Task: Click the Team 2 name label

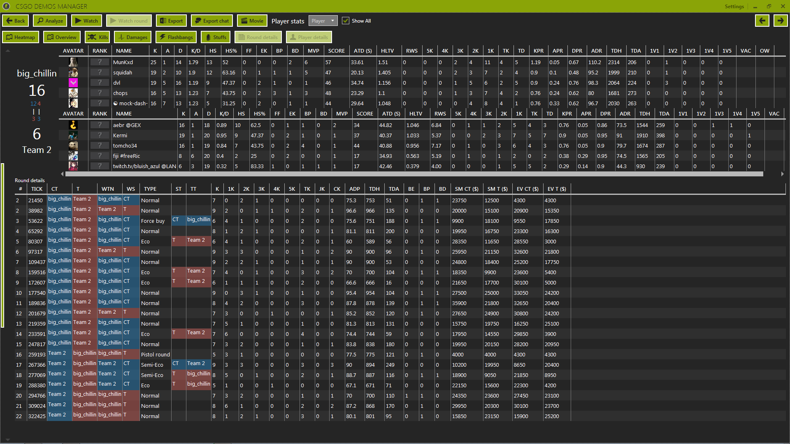Action: (x=37, y=150)
